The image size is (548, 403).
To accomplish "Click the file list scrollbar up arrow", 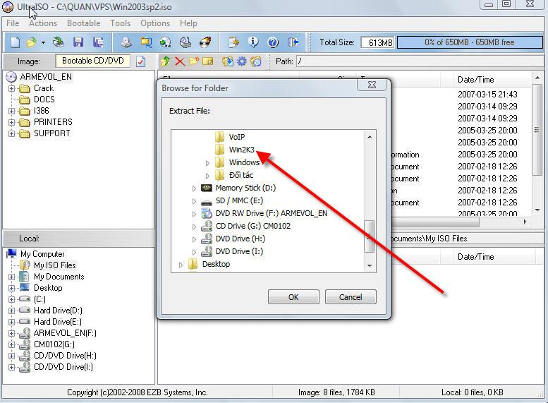I will tap(537, 78).
